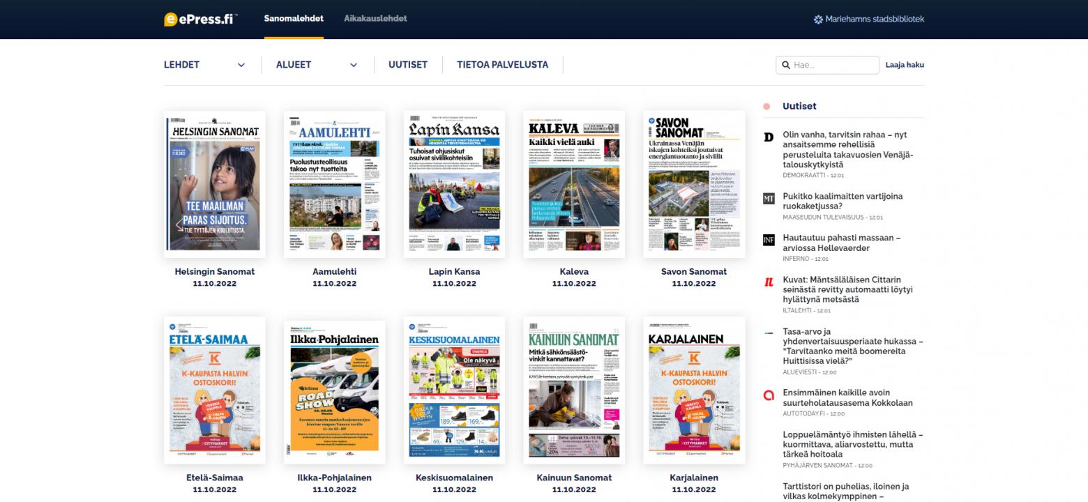This screenshot has height=502, width=1088.
Task: Open Karjalainen cover thumbnail
Action: pos(694,390)
